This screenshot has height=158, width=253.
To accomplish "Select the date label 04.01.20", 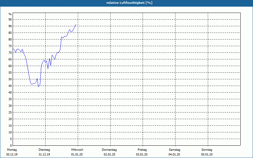I will 174,155.
